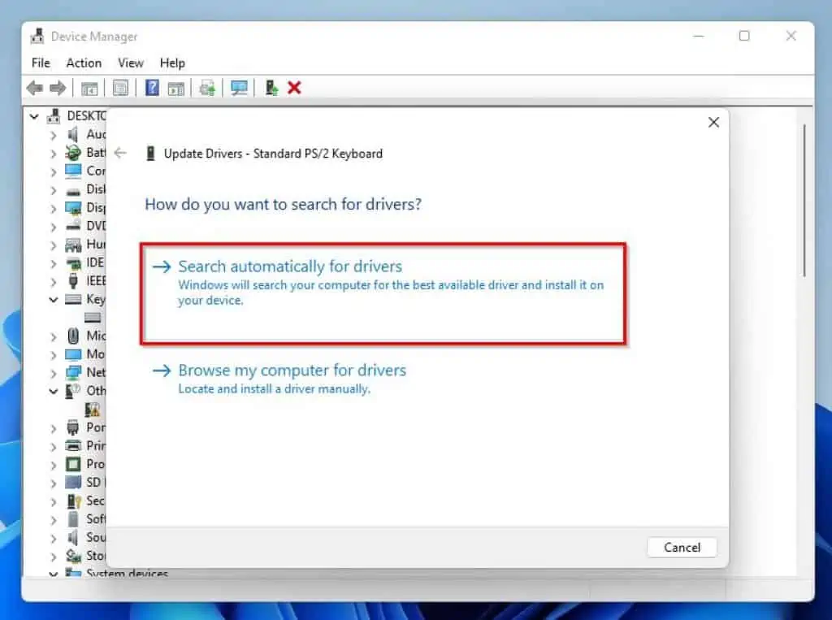832x620 pixels.
Task: Open the File menu
Action: pyautogui.click(x=41, y=63)
